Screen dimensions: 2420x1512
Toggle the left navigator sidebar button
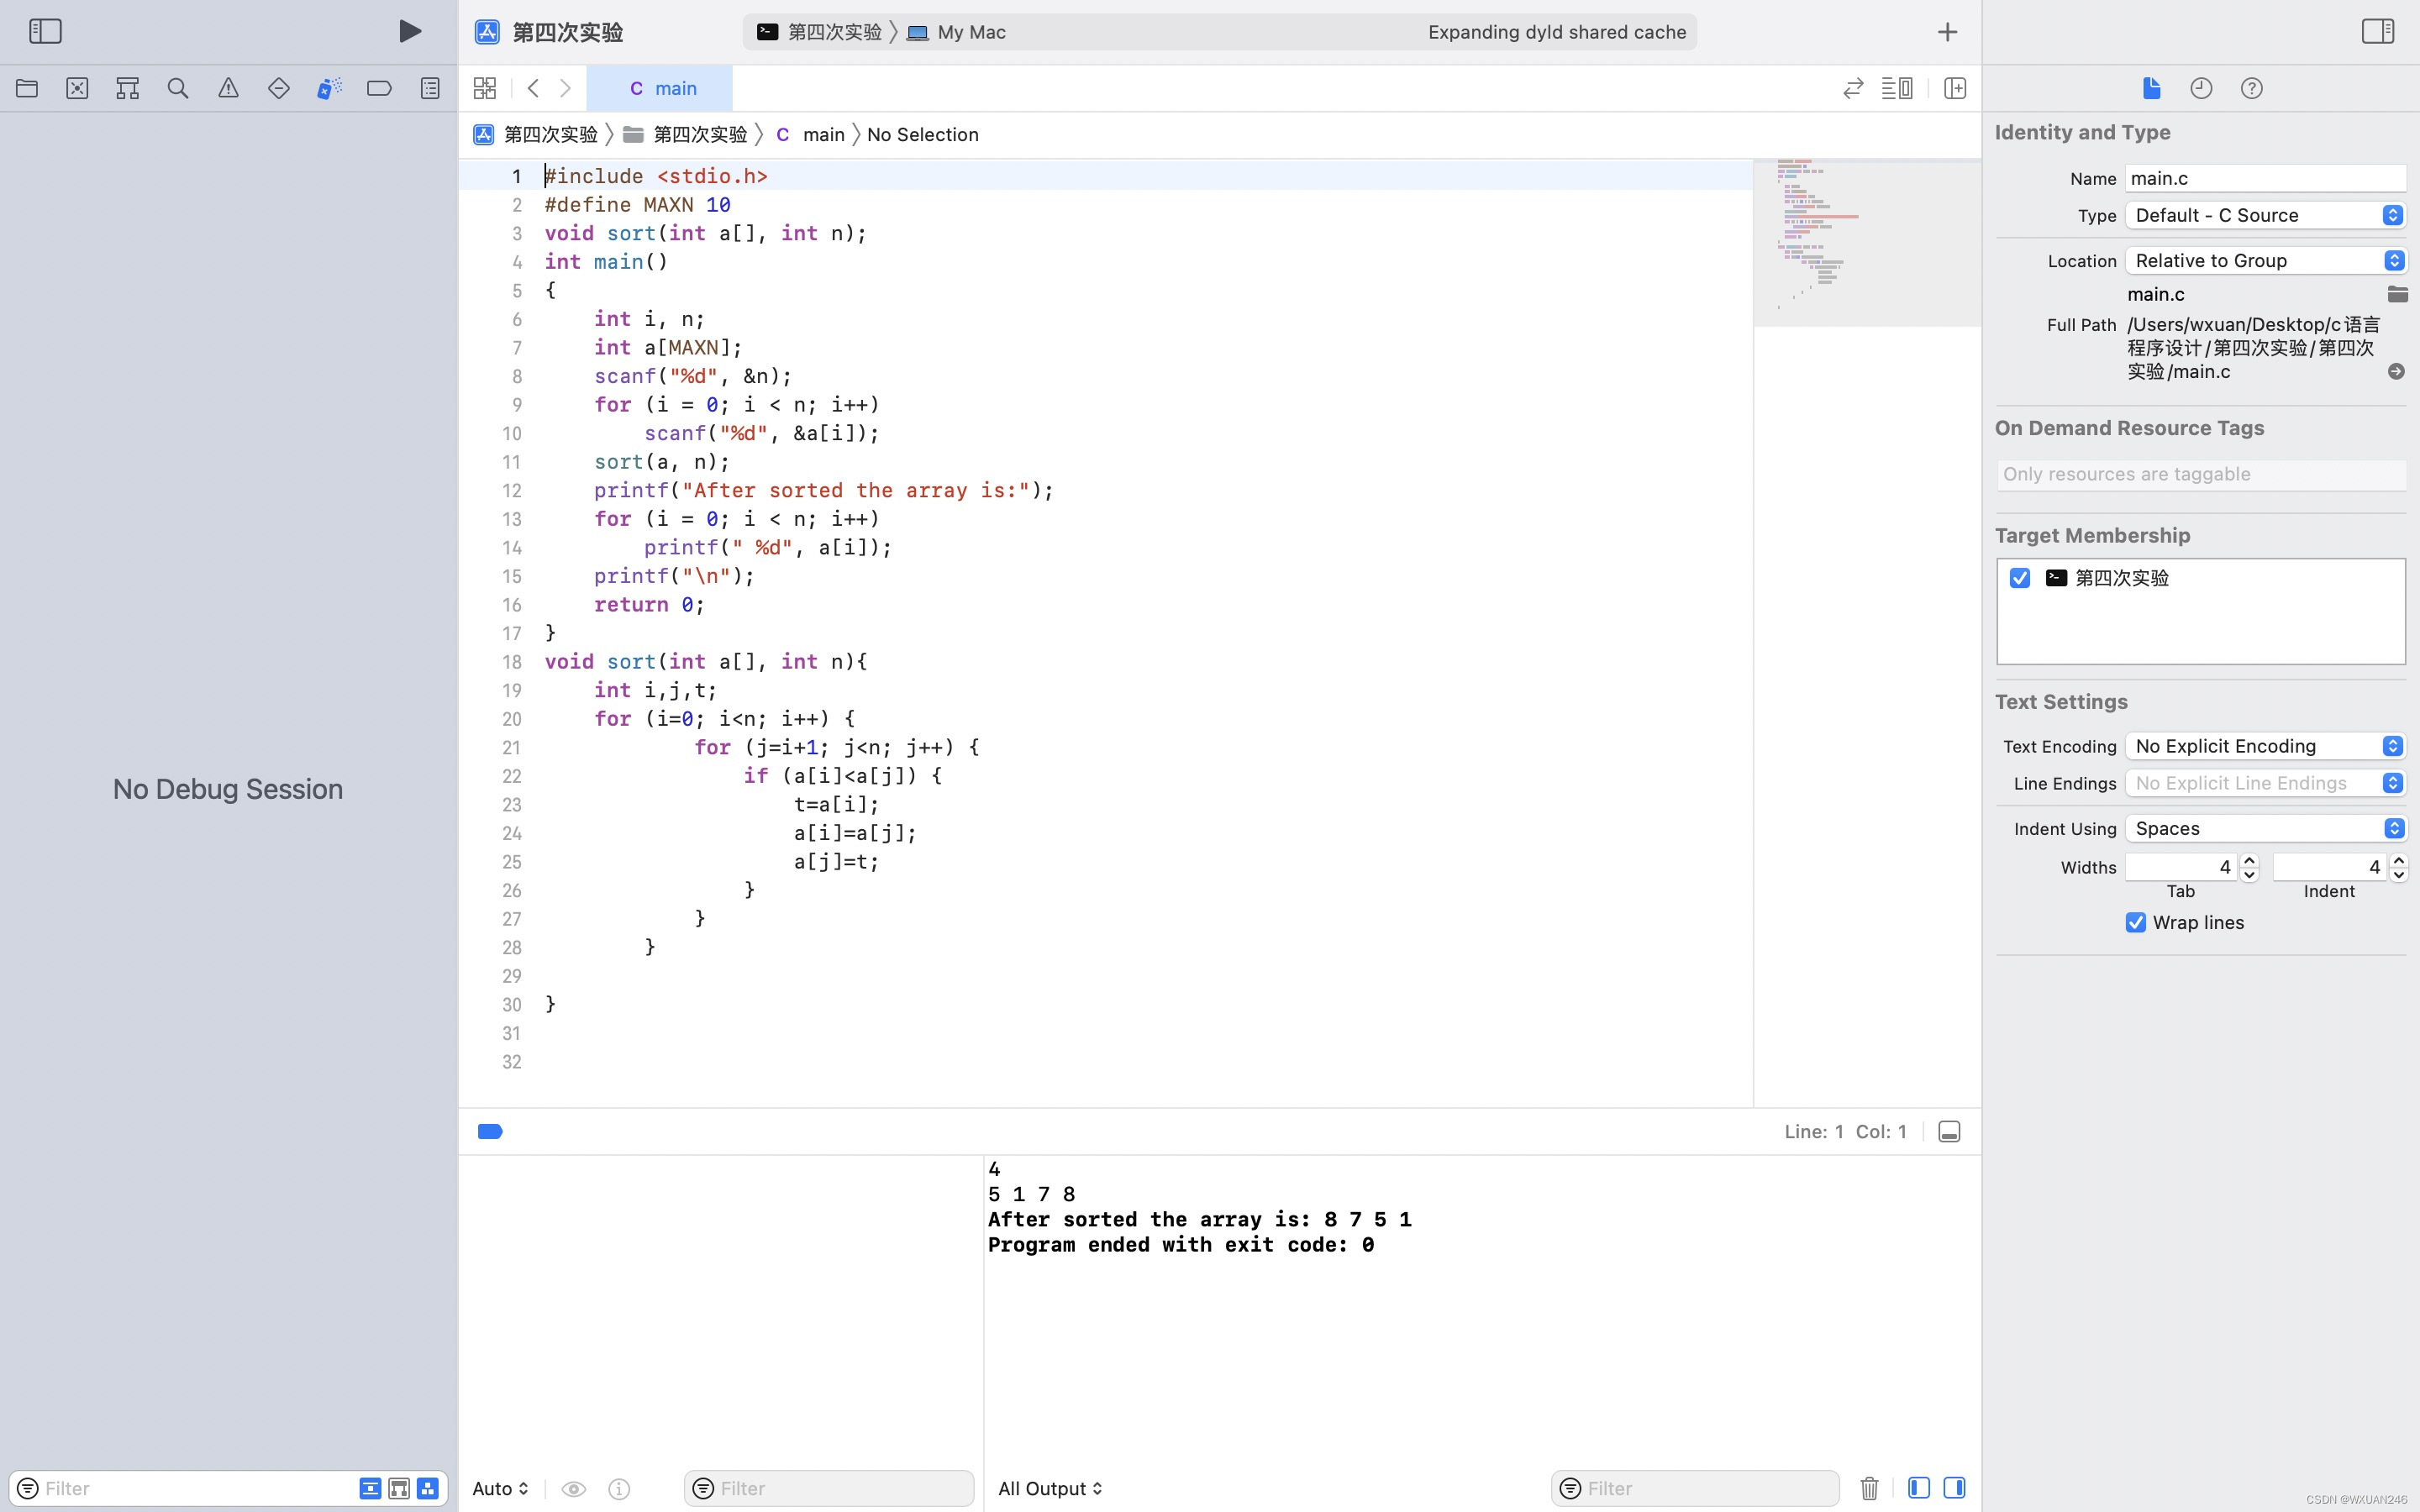(45, 31)
